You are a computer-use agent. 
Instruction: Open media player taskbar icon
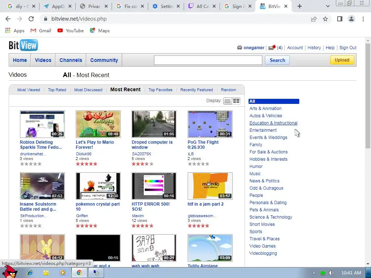[x=62, y=273]
